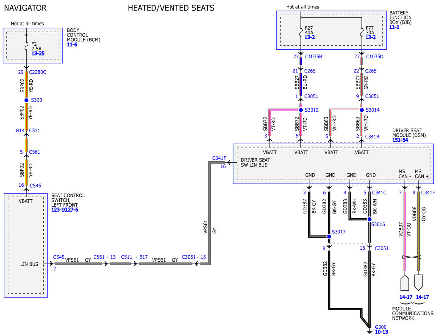Click the MS CAN - pin label

pos(404,174)
